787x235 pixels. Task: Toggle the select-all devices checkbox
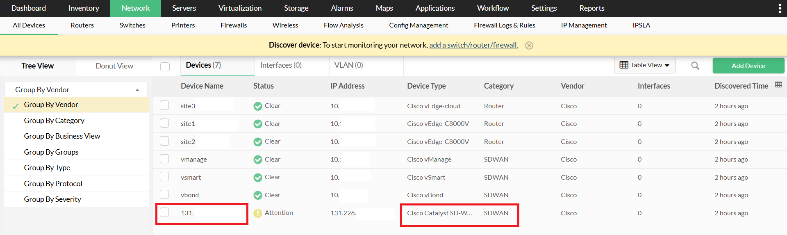165,66
